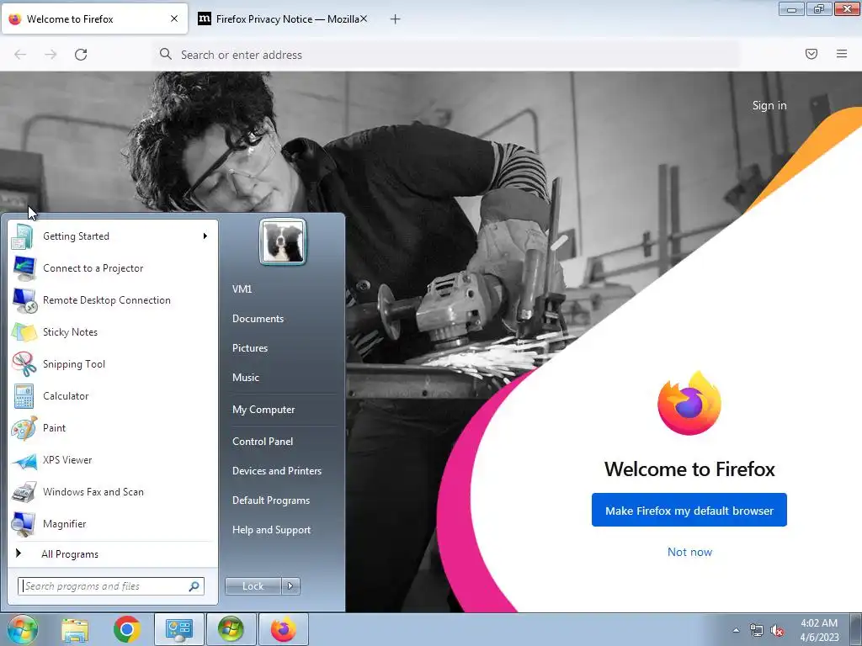Open a new tab with plus button

395,19
